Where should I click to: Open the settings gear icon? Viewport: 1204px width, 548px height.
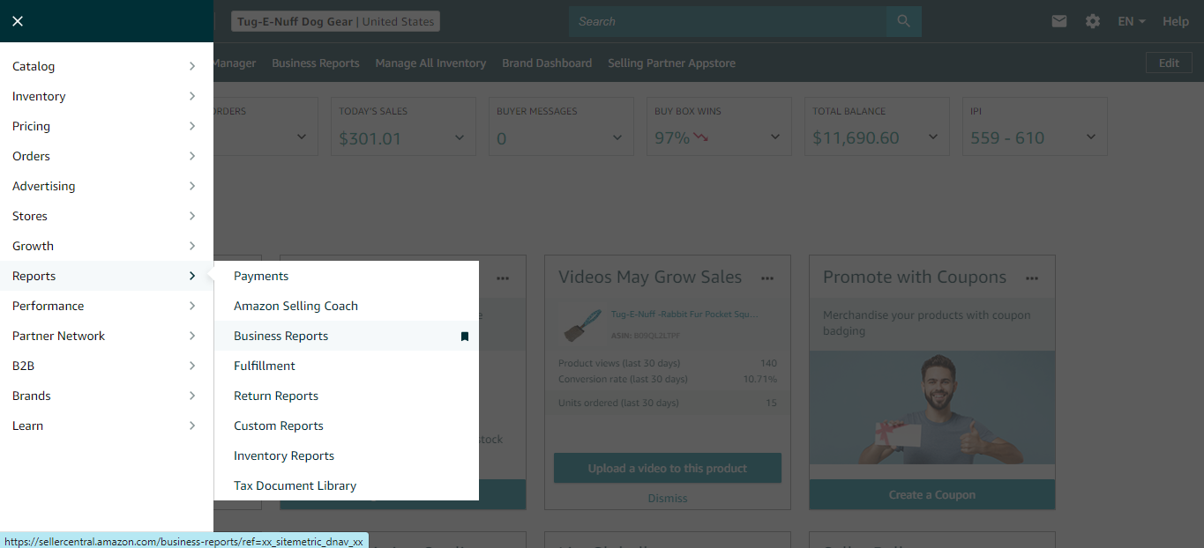tap(1093, 21)
